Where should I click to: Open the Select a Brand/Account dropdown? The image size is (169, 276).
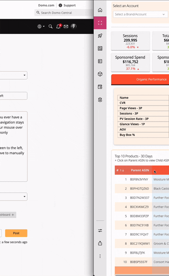tap(140, 14)
